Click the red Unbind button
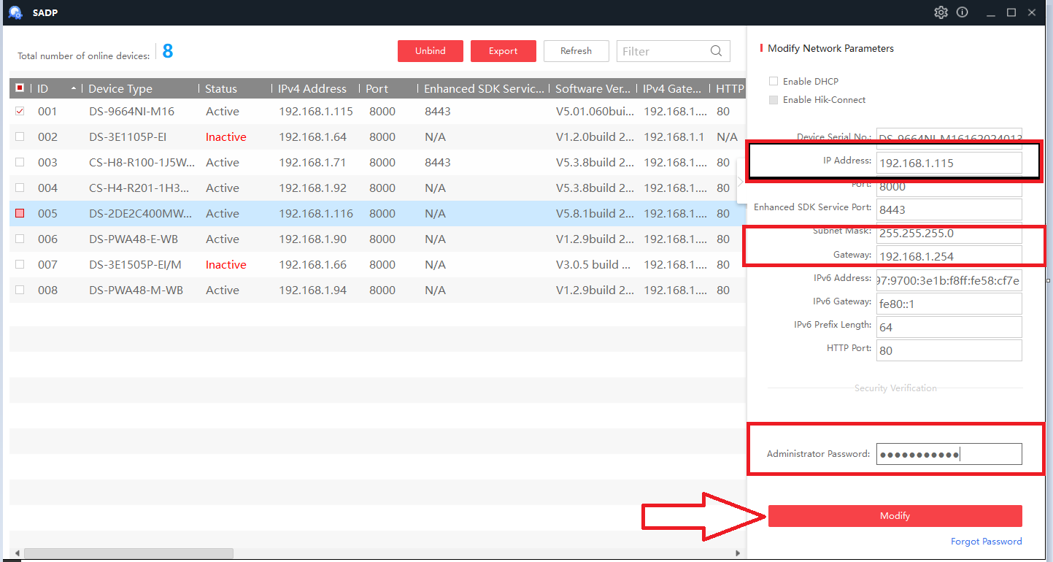Viewport: 1053px width, 562px height. pyautogui.click(x=431, y=51)
